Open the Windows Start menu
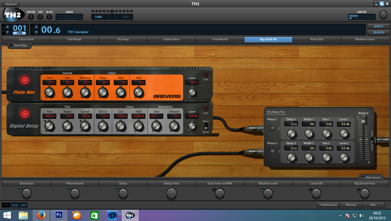This screenshot has width=391, height=221. (x=7, y=215)
